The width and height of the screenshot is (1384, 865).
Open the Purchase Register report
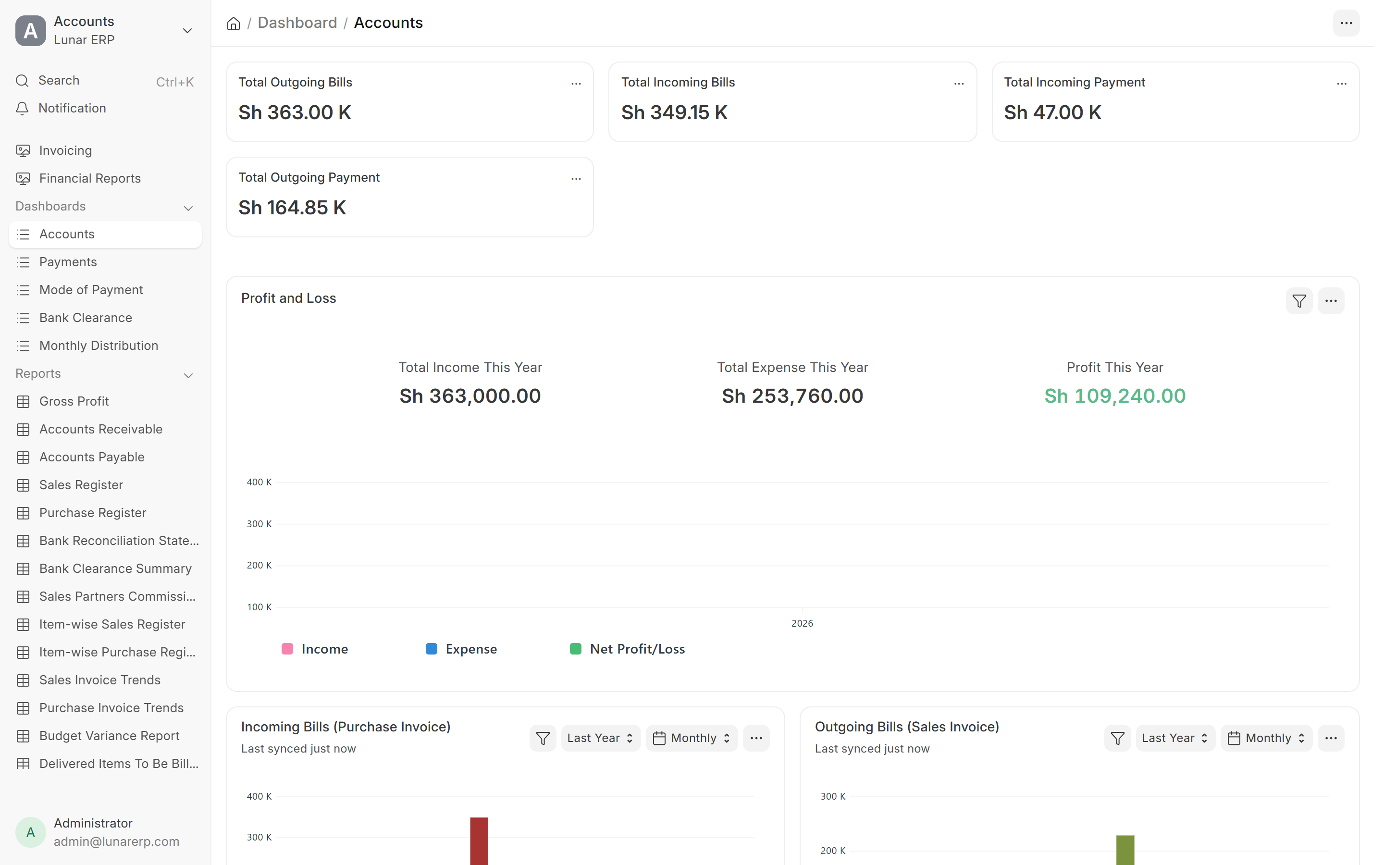pos(105,513)
